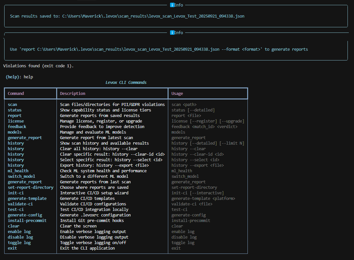Click description 'Clear specific result: history --clear-id <id>'
The height and width of the screenshot is (260, 354).
112,154
